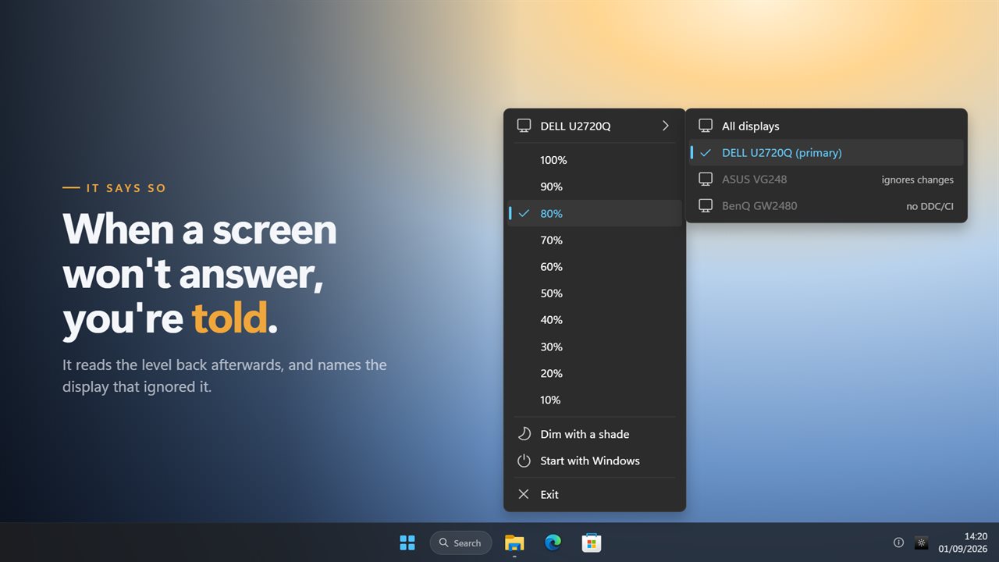
Task: Select the checked 80% brightness entry
Action: coord(595,213)
